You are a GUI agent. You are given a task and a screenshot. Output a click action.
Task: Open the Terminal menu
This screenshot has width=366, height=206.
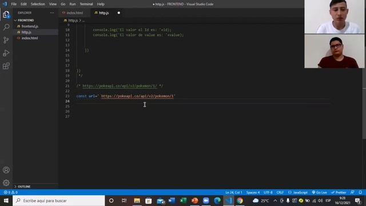tap(86, 4)
